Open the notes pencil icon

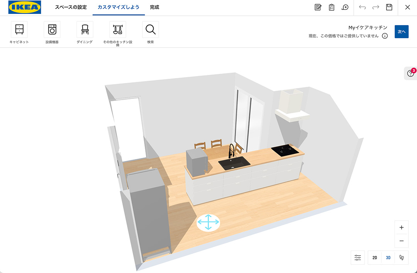318,7
